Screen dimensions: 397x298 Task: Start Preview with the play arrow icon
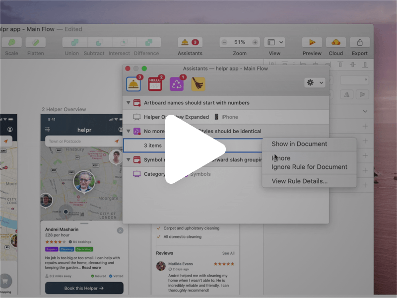[312, 42]
